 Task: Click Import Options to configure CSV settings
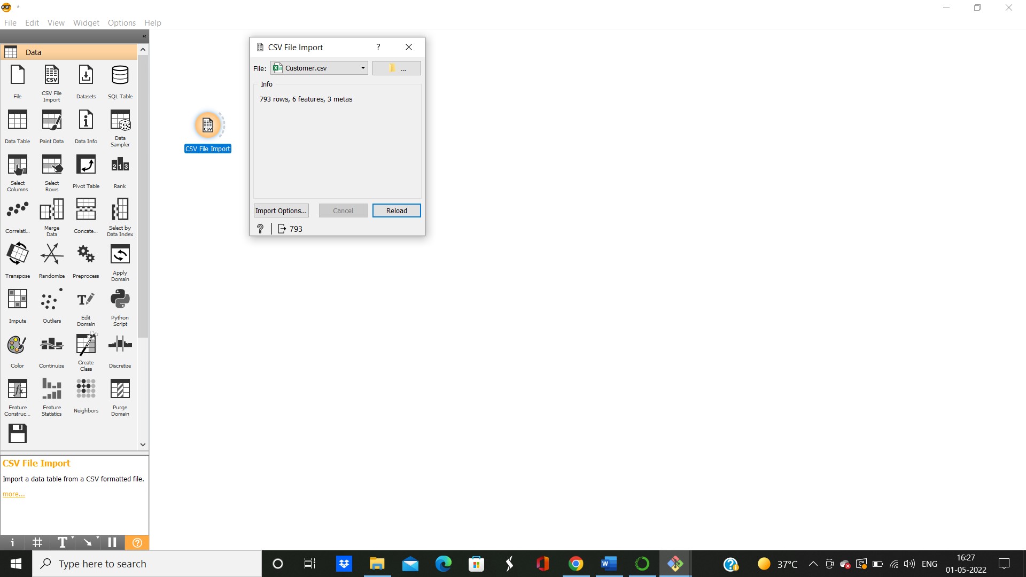tap(281, 210)
